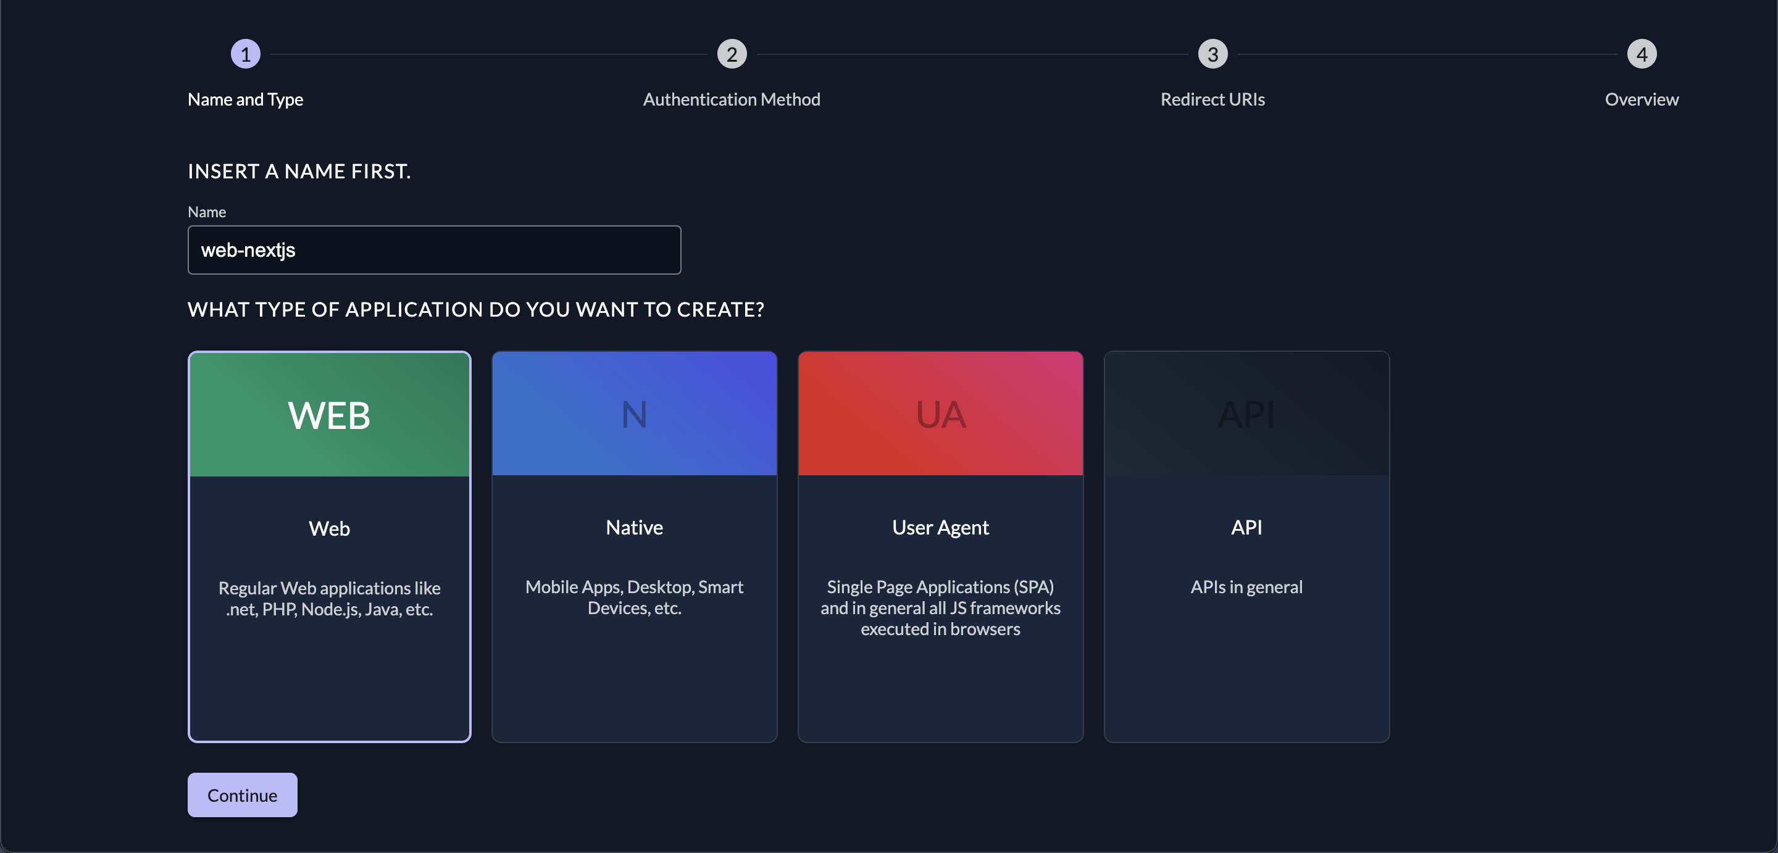The width and height of the screenshot is (1778, 853).
Task: Go to Overview step
Action: (1642, 99)
